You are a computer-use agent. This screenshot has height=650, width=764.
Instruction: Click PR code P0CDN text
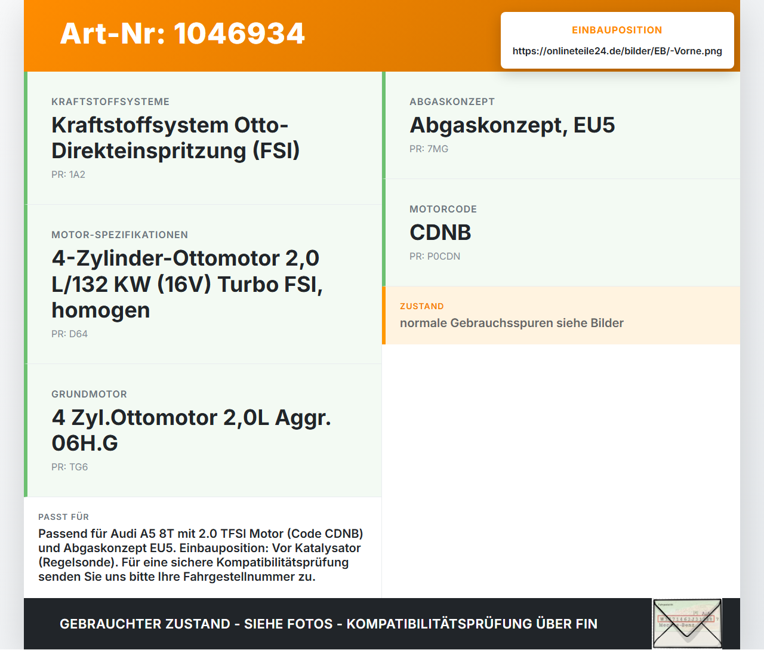435,256
